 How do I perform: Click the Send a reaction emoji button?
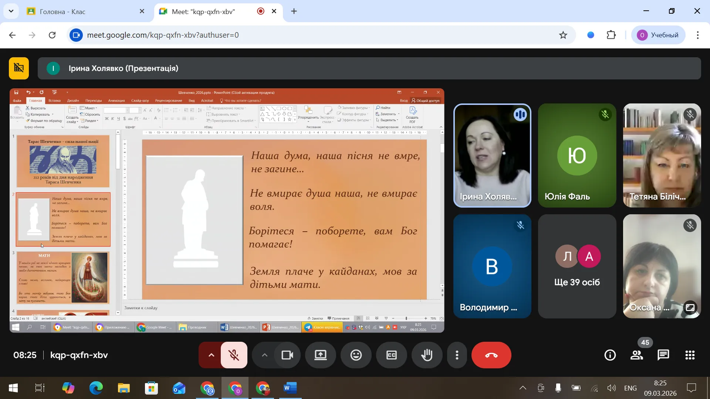coord(356,355)
